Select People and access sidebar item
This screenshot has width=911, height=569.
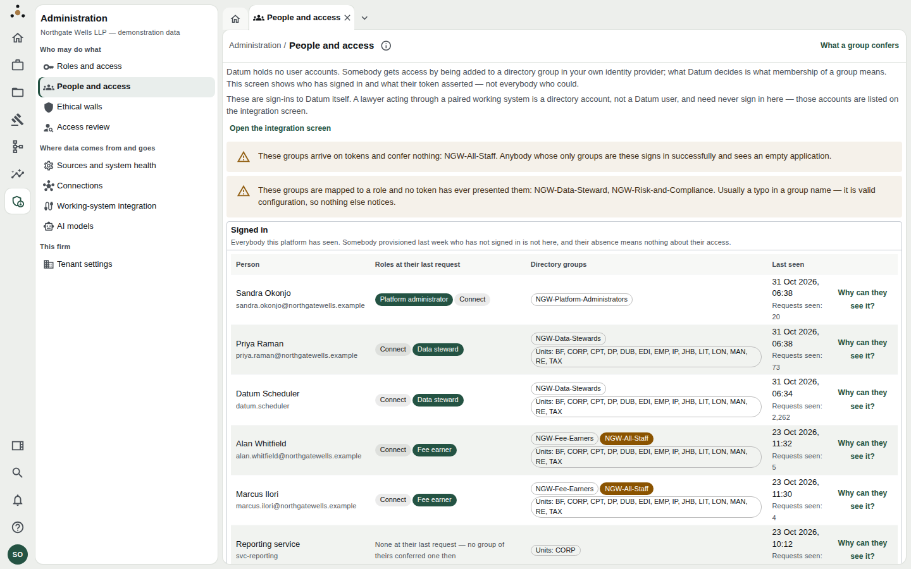coord(127,87)
